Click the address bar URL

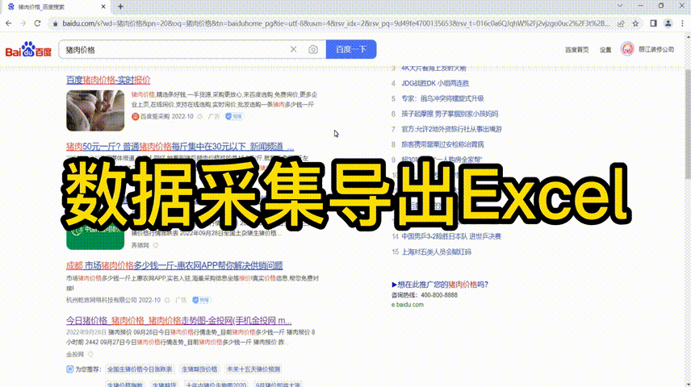coord(336,23)
